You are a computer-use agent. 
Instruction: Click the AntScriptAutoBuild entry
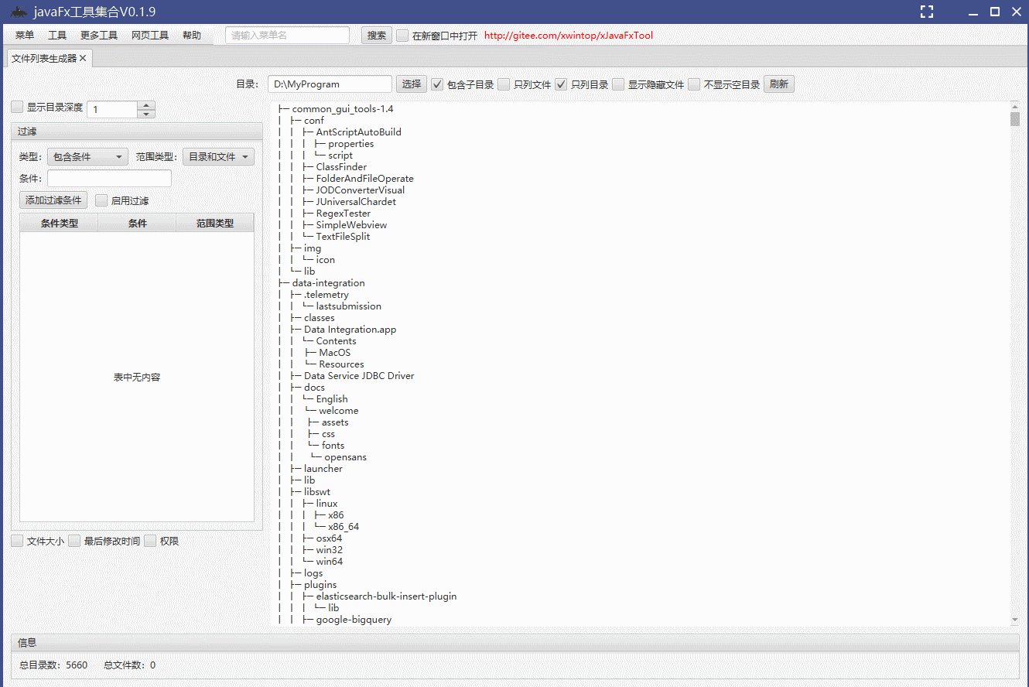tap(358, 132)
